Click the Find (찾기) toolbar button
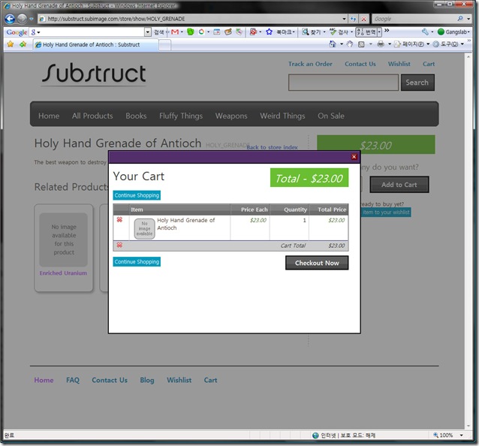The width and height of the screenshot is (479, 446). (x=313, y=32)
